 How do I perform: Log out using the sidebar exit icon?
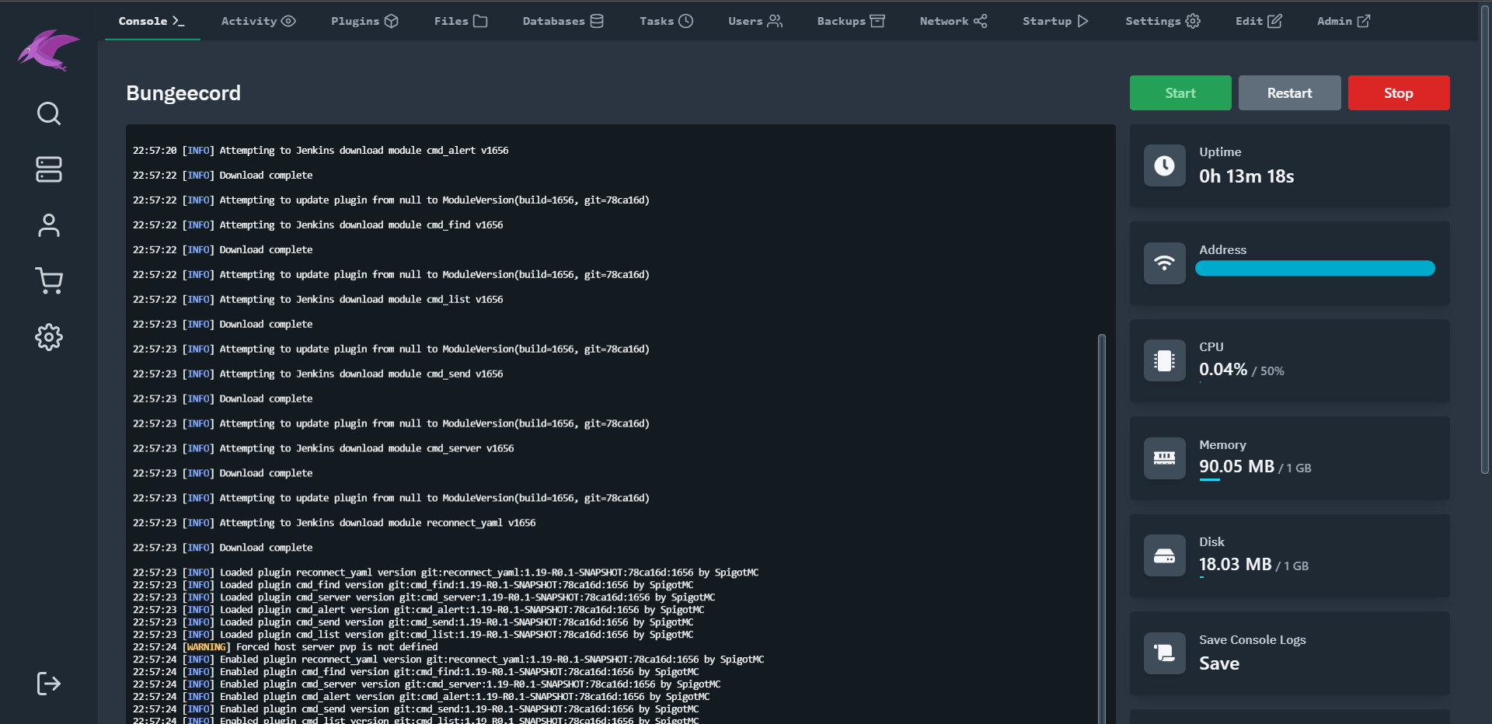pos(48,683)
